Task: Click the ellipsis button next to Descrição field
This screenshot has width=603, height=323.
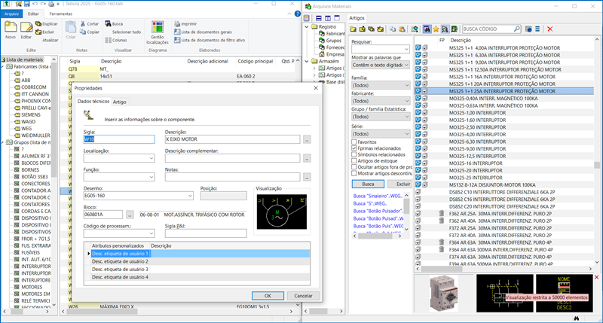Action: [307, 139]
